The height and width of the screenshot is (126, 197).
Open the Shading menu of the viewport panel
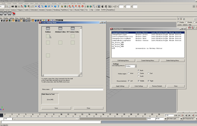[6, 18]
